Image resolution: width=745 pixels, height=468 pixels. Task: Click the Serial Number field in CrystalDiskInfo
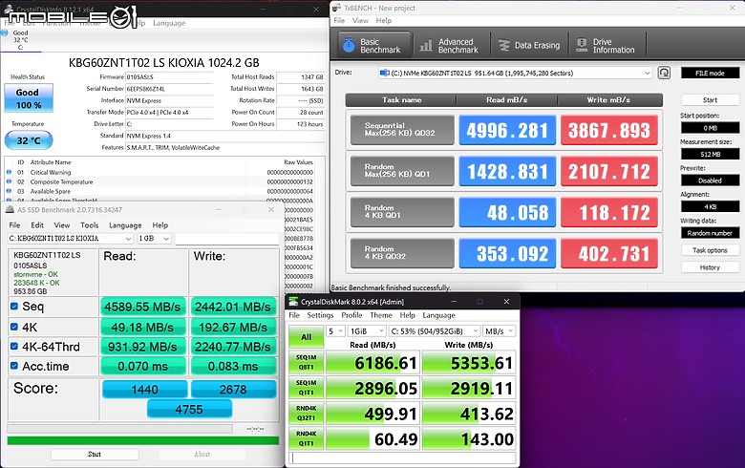[x=170, y=89]
